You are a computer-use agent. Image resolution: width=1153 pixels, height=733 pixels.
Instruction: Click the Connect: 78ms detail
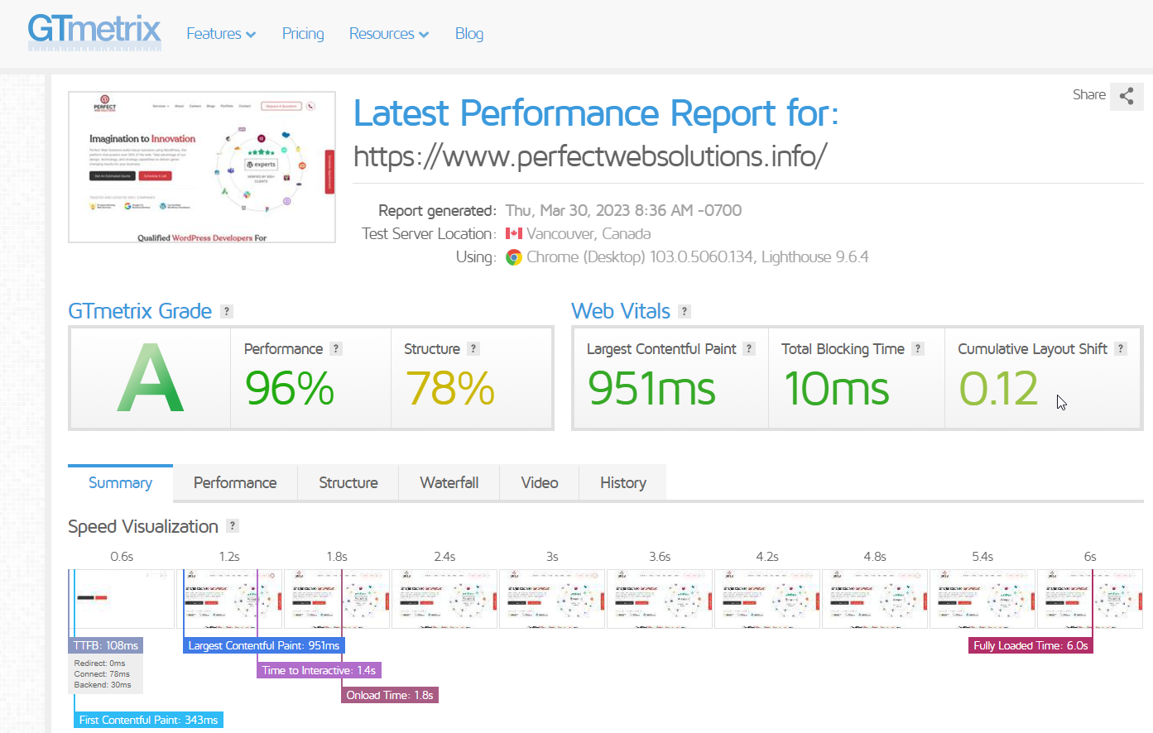click(102, 674)
